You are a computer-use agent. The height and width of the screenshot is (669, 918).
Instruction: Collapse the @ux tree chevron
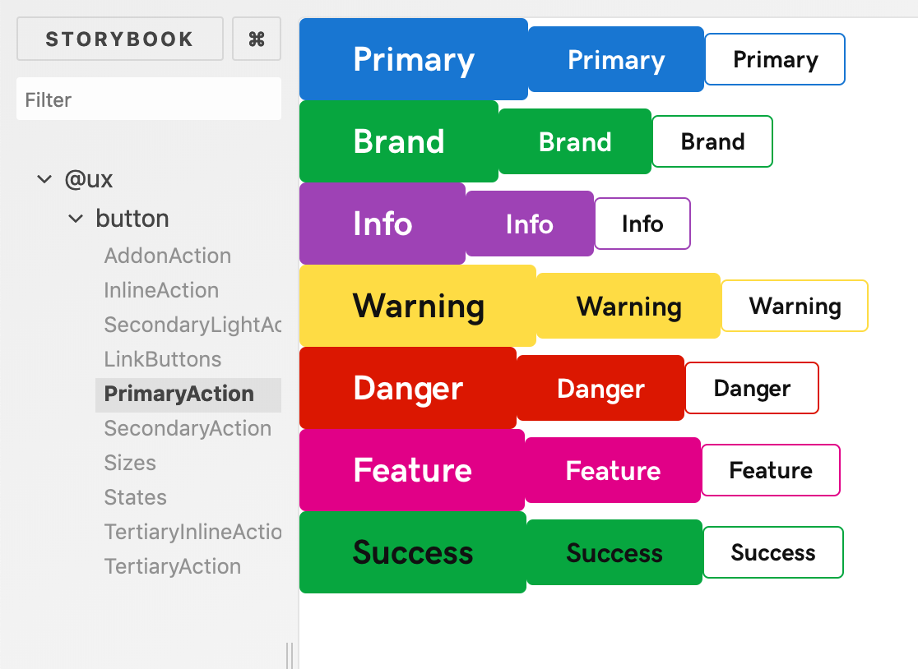click(44, 179)
